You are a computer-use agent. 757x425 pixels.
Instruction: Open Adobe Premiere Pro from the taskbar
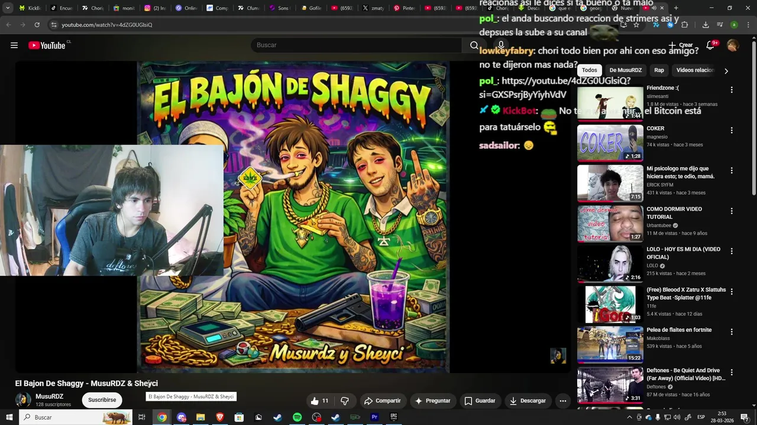tap(374, 417)
